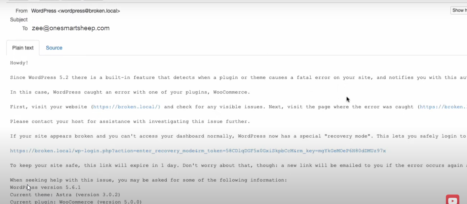Click the 'When seeking help with this issue' line

pyautogui.click(x=148, y=180)
